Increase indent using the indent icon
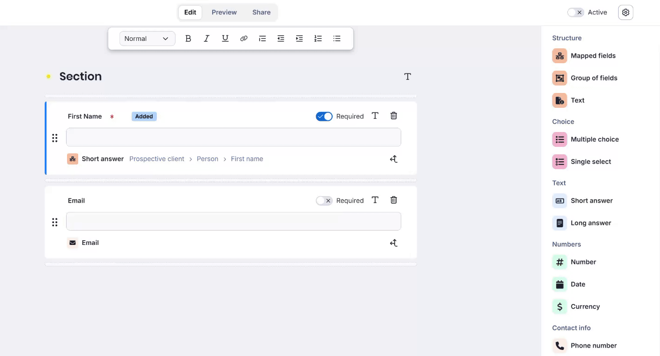Screen dimensions: 660x356 point(299,39)
